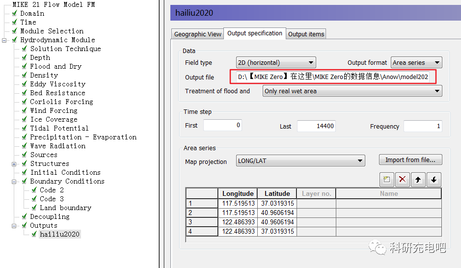The image size is (461, 268).
Task: Select the MIKE 21 Flow Model FM root
Action: [x=54, y=5]
